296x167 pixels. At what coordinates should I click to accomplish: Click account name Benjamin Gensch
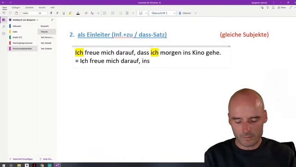(259, 3)
